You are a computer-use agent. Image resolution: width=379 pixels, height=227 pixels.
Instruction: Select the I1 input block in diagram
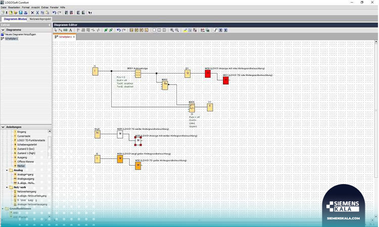[95, 71]
